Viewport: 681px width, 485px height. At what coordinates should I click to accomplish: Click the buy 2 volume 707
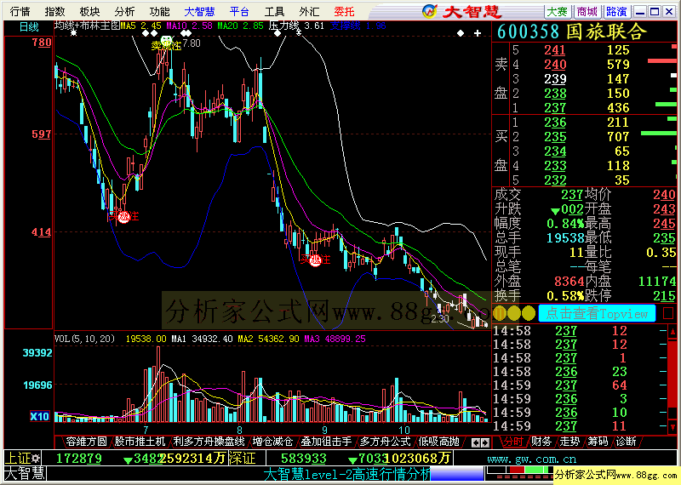(x=618, y=137)
